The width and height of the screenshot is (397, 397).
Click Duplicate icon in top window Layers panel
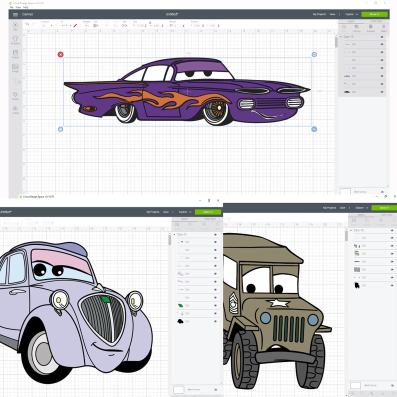coord(370,26)
